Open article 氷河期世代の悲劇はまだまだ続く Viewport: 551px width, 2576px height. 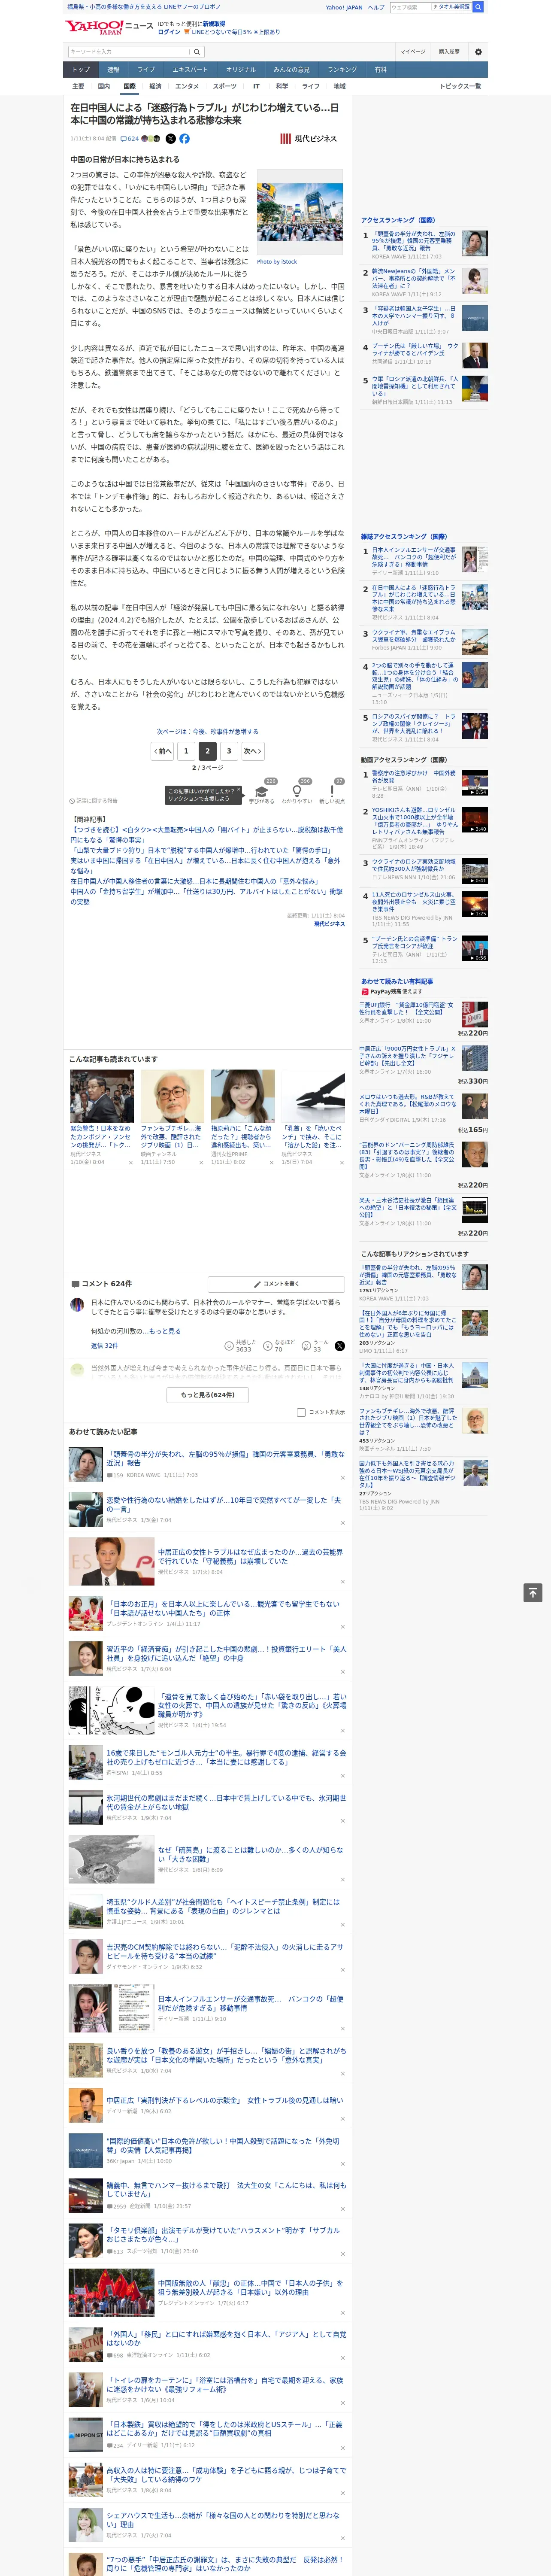click(226, 1802)
